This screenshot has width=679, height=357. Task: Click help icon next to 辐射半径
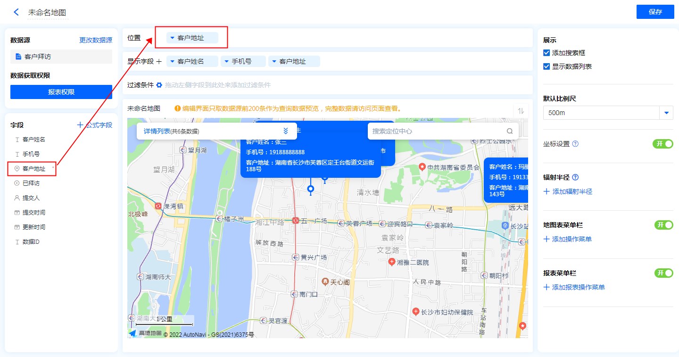pos(575,178)
